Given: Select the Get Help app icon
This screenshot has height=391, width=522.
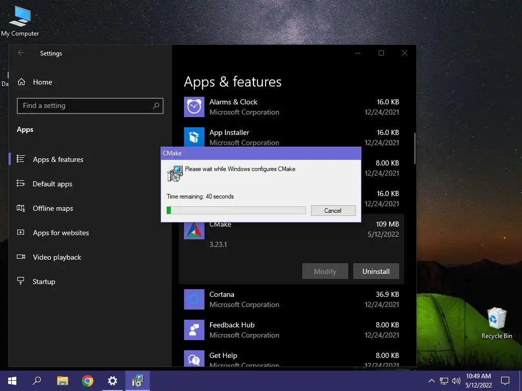Looking at the screenshot, I should coord(194,358).
